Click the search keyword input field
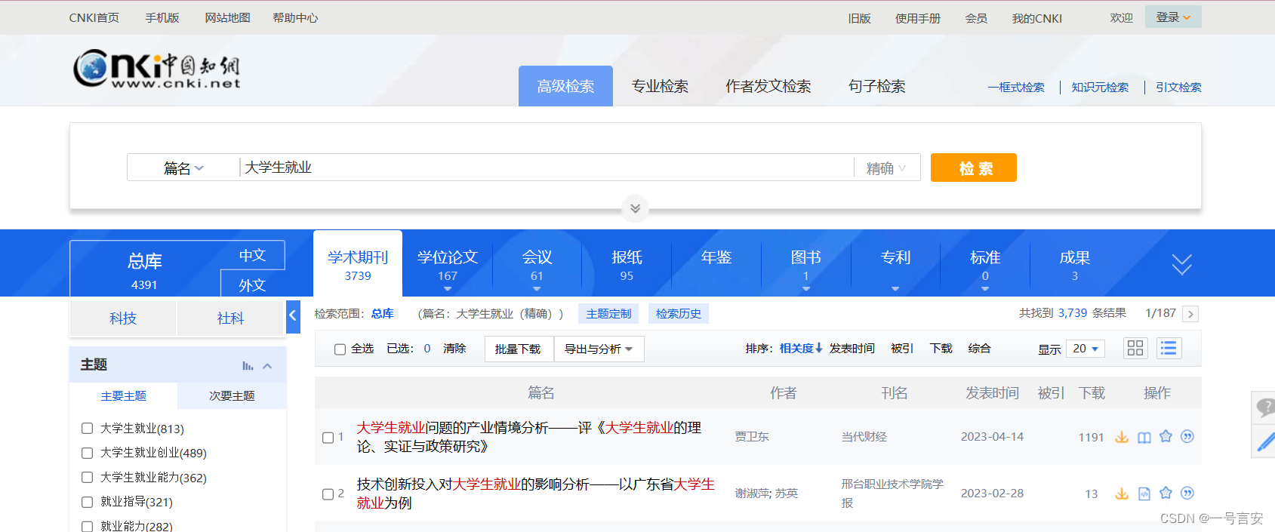The width and height of the screenshot is (1275, 532). tap(547, 168)
